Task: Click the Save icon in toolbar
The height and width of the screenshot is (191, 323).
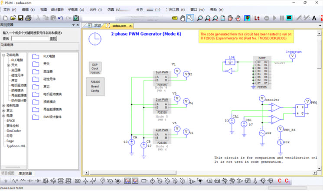Action: click(x=20, y=18)
